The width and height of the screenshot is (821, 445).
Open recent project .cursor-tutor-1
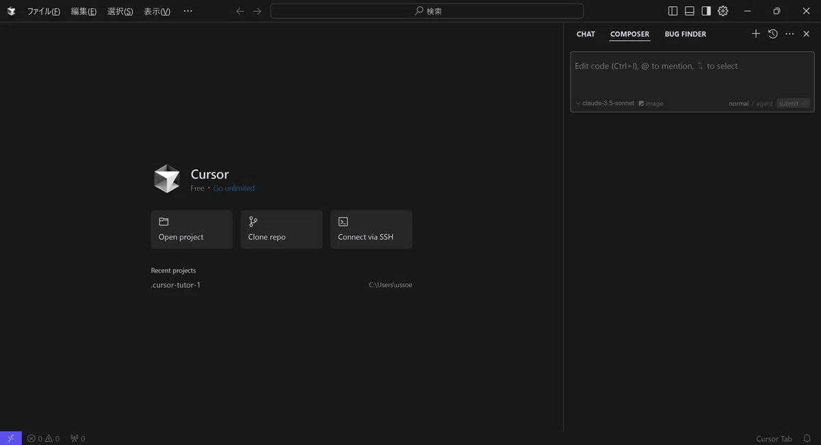(x=176, y=285)
